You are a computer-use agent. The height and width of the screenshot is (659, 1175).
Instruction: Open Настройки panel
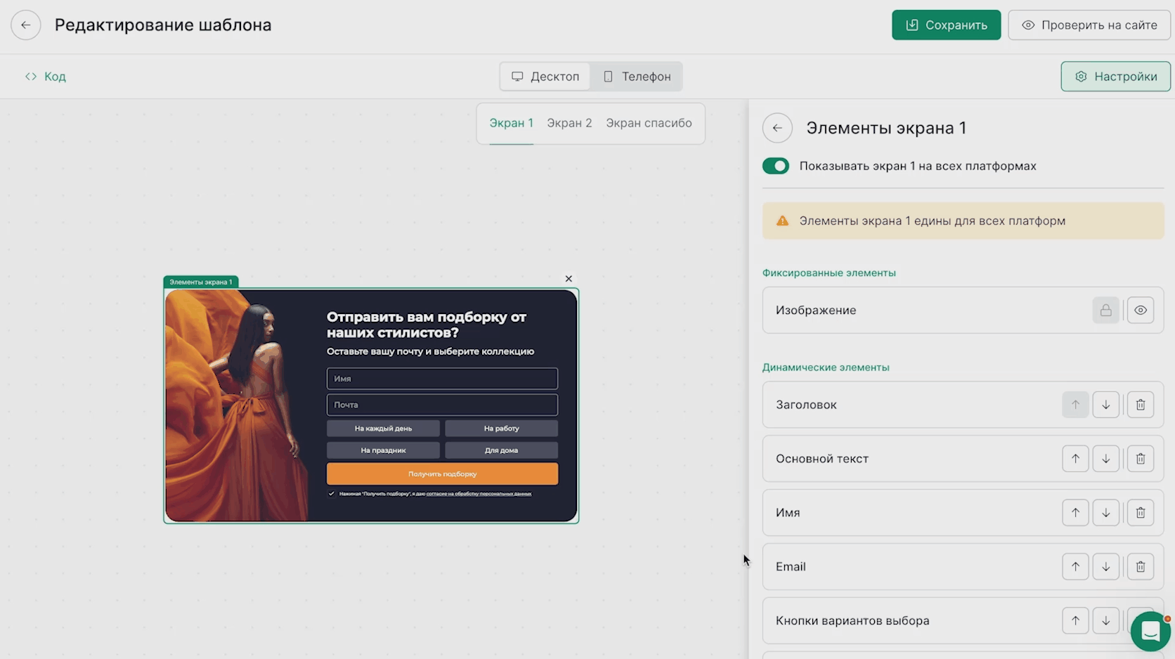click(1115, 77)
